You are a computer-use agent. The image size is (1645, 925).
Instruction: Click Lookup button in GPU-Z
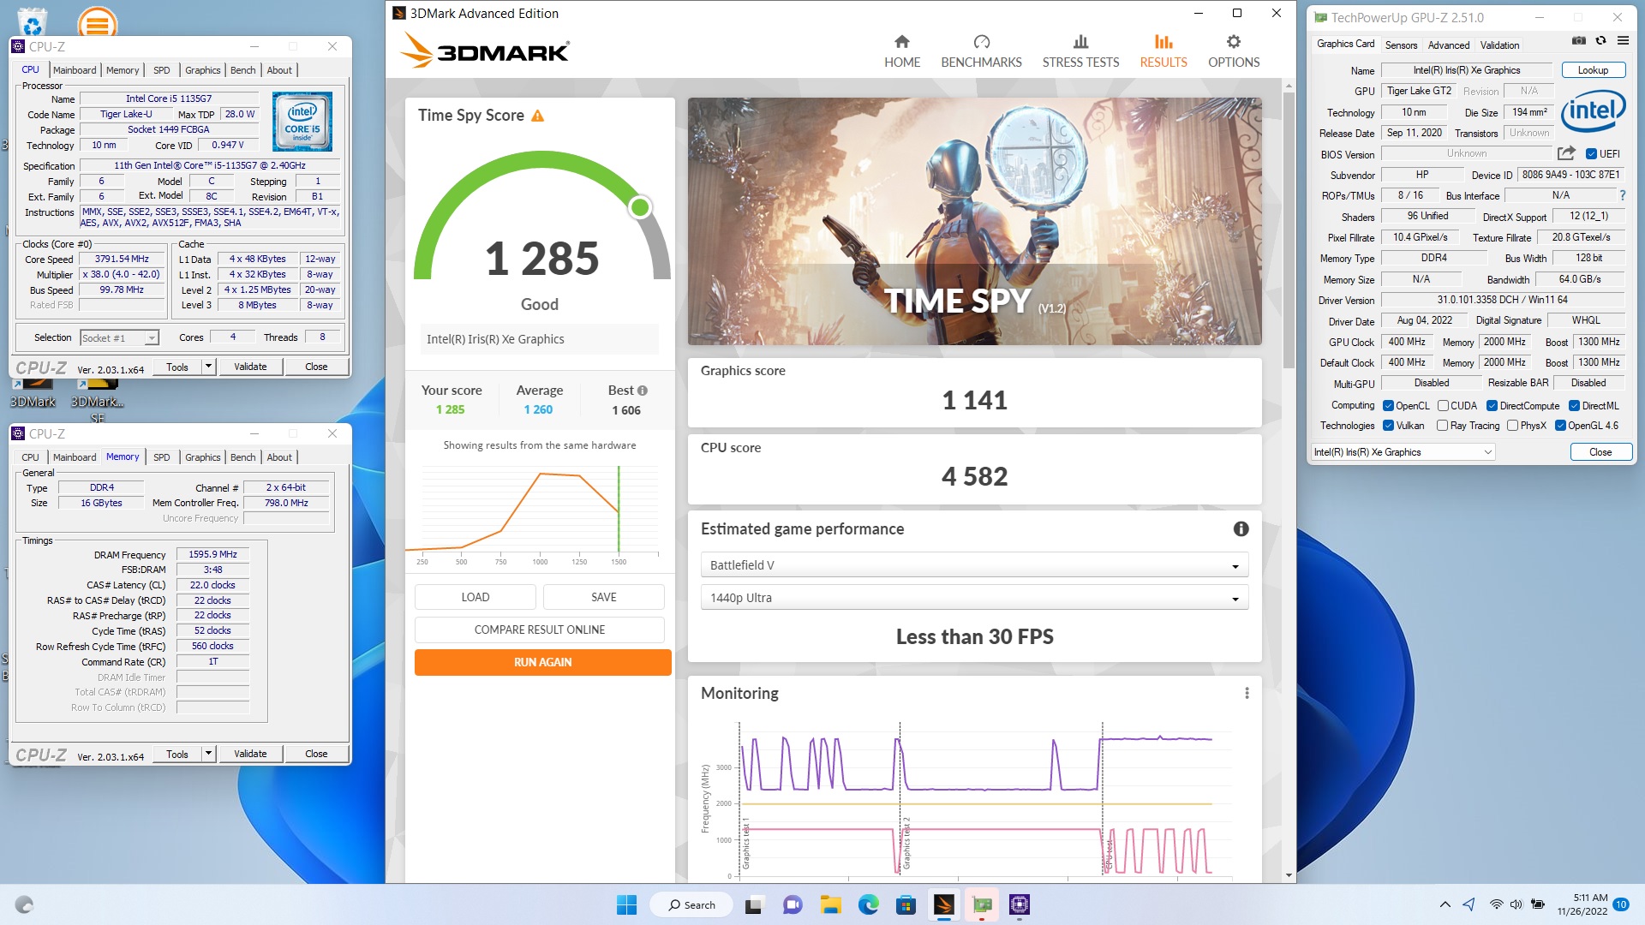click(x=1593, y=70)
